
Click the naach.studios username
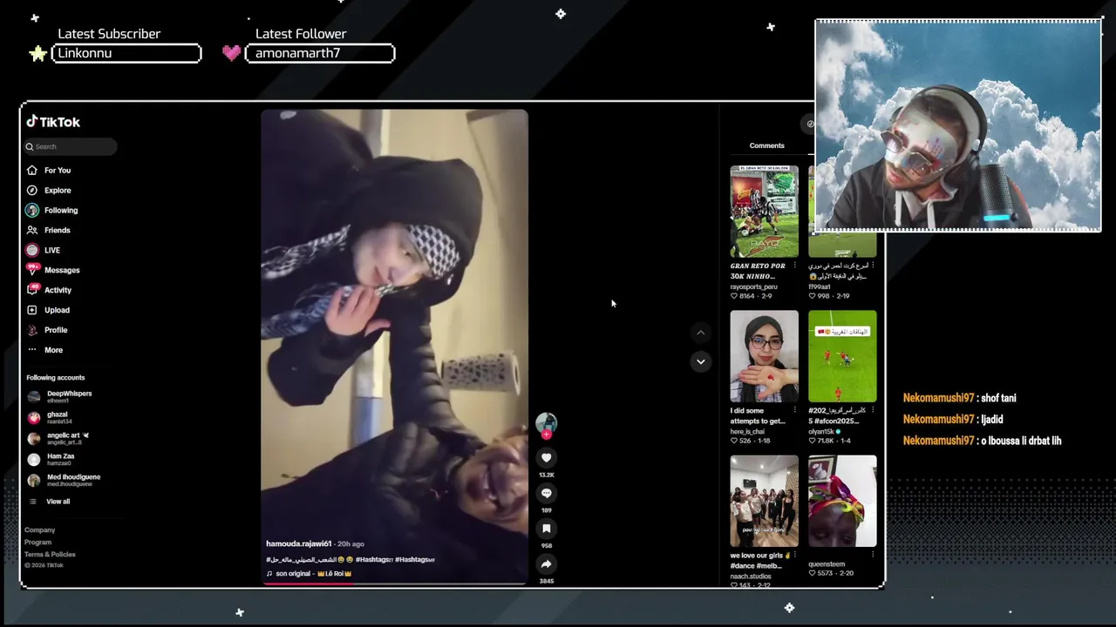[750, 576]
